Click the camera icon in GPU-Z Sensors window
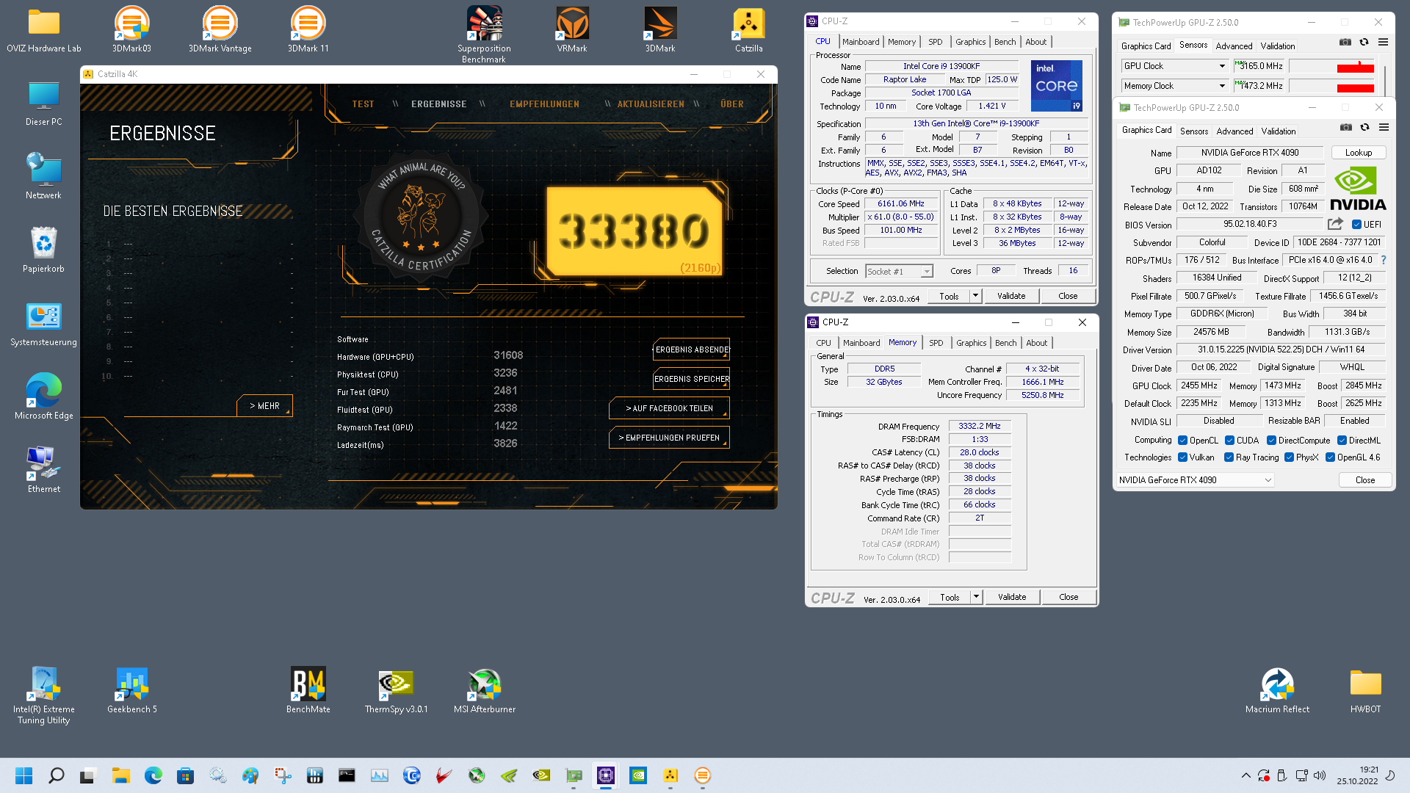 (1345, 42)
